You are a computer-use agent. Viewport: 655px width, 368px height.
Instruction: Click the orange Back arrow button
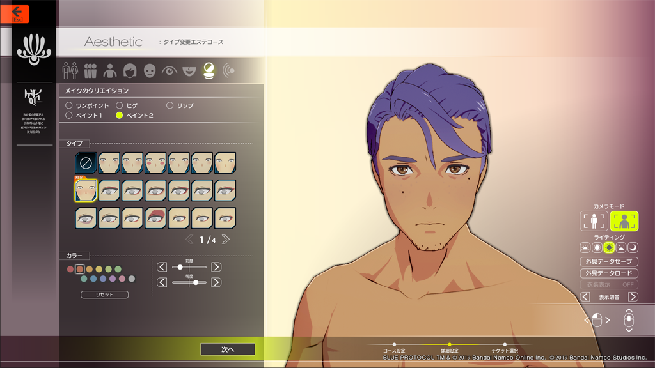click(x=20, y=13)
